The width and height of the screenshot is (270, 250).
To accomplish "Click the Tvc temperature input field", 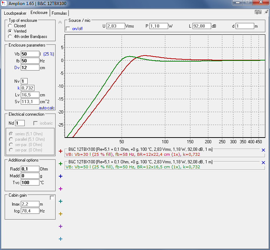I will tap(30, 183).
